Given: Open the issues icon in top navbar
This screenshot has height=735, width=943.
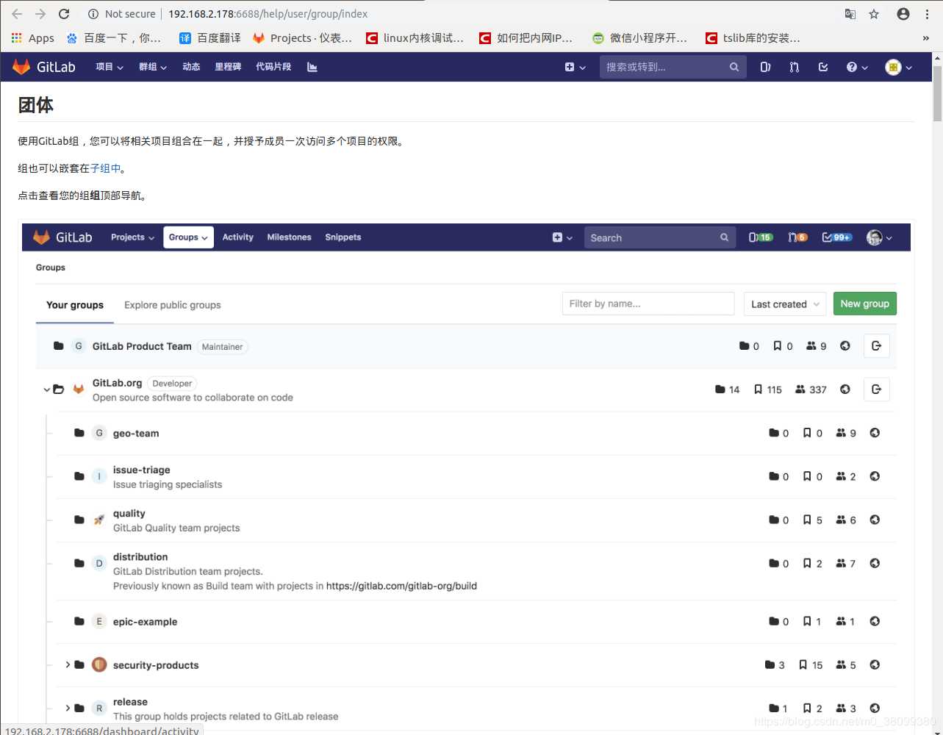Looking at the screenshot, I should coord(765,67).
